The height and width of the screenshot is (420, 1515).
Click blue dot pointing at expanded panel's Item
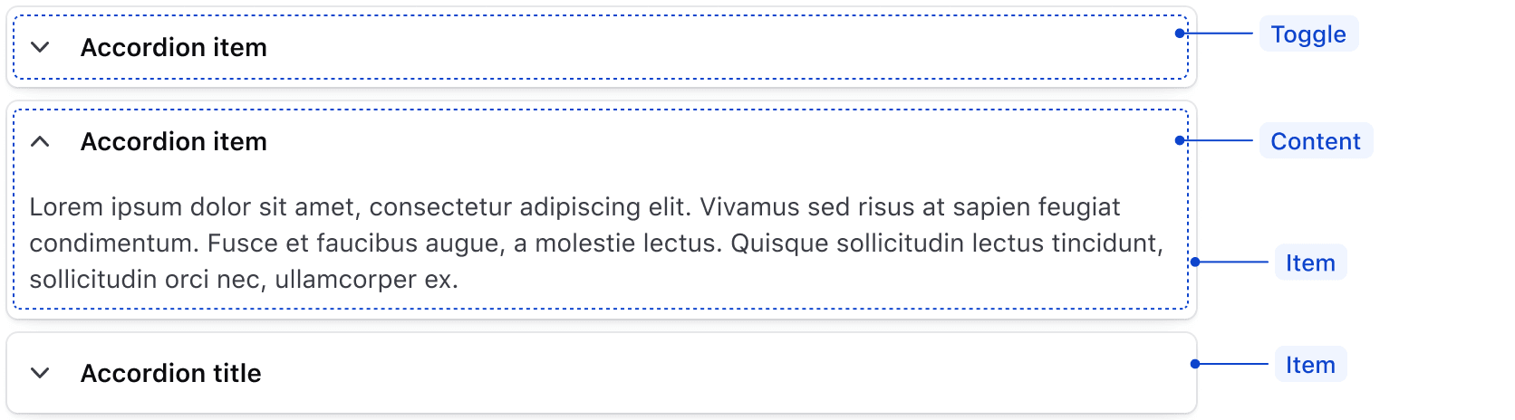click(1195, 262)
